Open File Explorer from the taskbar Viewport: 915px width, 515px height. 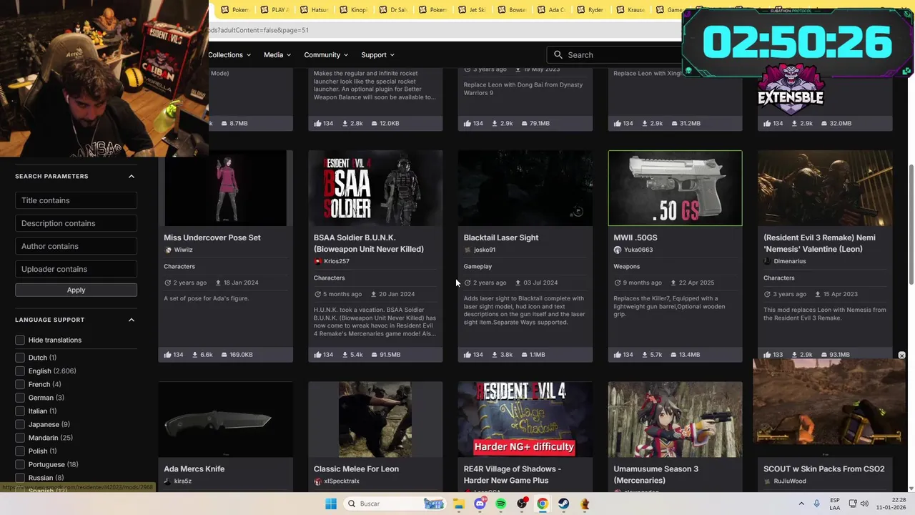(x=459, y=504)
